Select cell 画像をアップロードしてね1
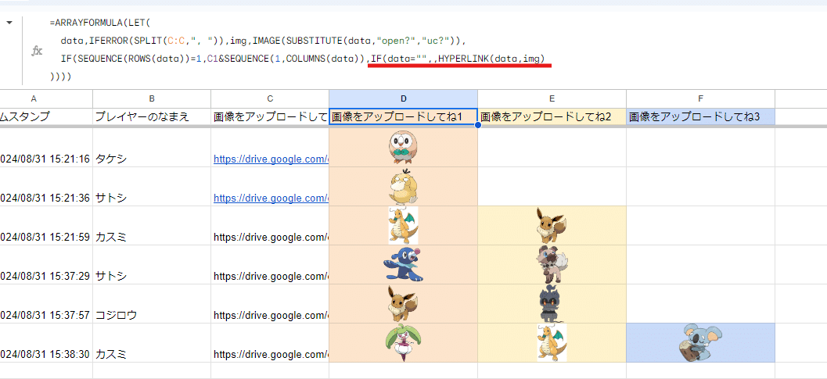The width and height of the screenshot is (827, 379). pyautogui.click(x=404, y=116)
